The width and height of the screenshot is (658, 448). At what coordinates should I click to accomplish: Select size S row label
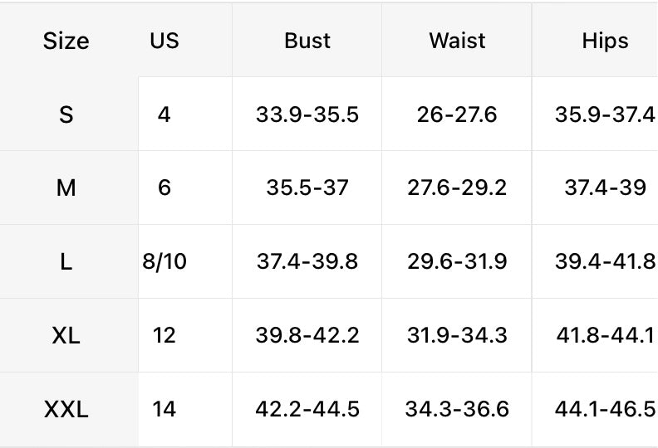click(x=66, y=114)
